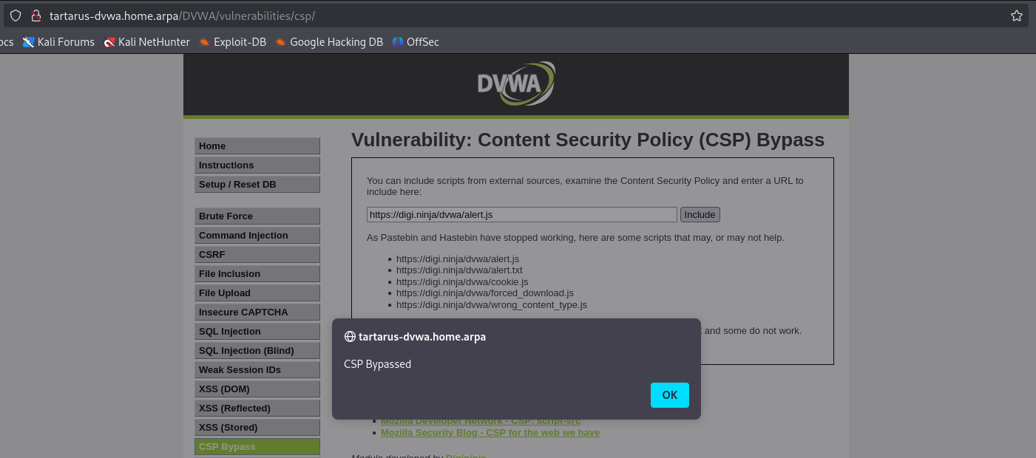Navigate to SQL Injection page
1036x458 pixels.
click(x=257, y=331)
